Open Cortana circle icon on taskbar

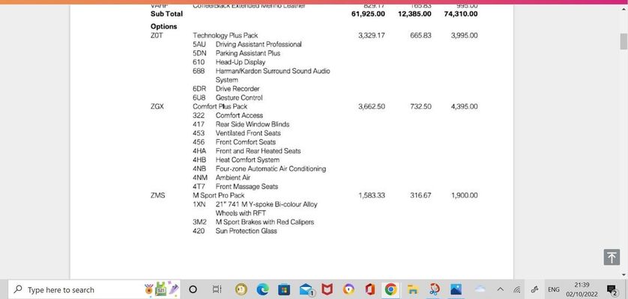(193, 289)
